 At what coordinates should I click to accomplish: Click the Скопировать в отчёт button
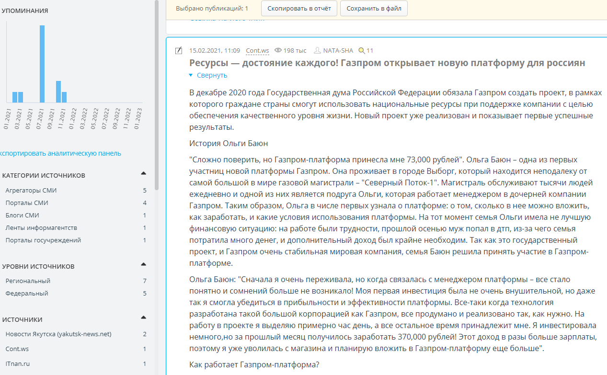tap(299, 9)
